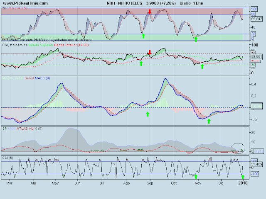The image size is (266, 199).
Task: Select the NHH - NH HOTELES chart title
Action: (124, 3)
